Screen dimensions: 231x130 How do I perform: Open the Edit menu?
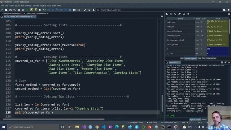click(6, 6)
